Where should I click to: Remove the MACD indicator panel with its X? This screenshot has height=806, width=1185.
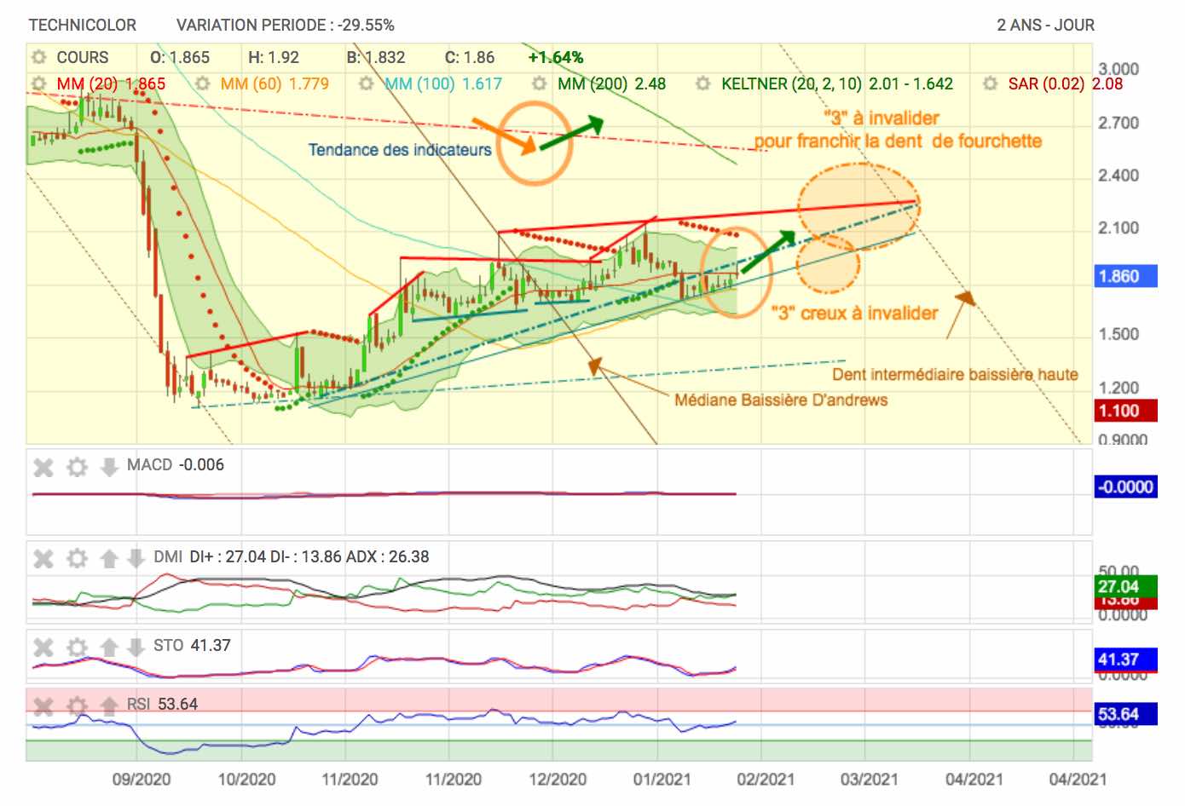(x=43, y=467)
